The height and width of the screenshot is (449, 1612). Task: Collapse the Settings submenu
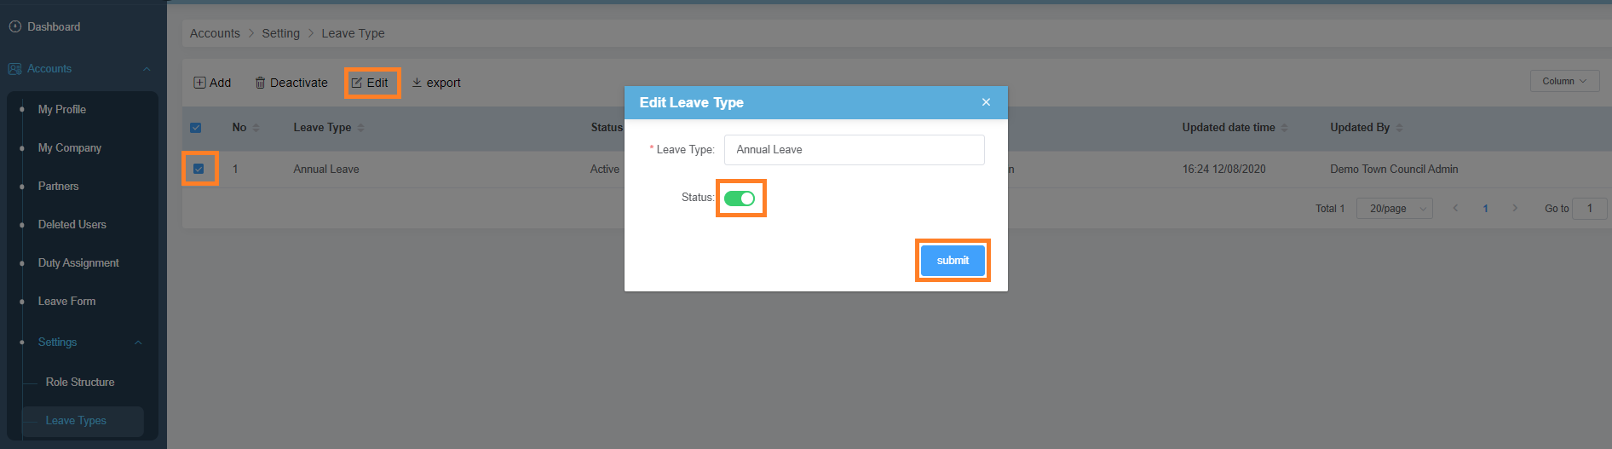coord(138,343)
